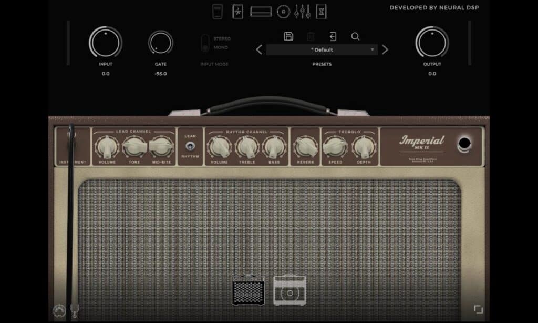The image size is (538, 323).
Task: Click the Mid-Bite knob
Action: [x=161, y=147]
